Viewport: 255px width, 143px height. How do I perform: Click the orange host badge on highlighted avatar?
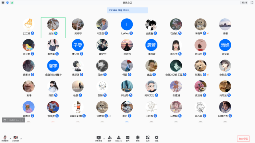53,30
